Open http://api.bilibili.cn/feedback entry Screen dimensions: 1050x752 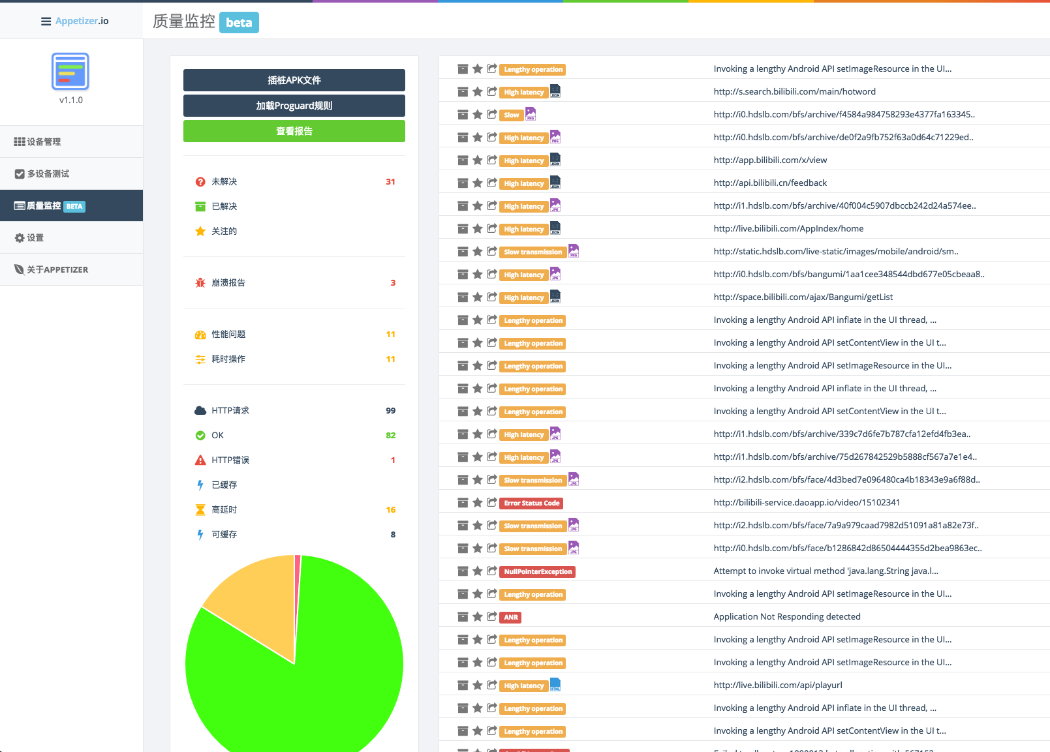pos(770,183)
